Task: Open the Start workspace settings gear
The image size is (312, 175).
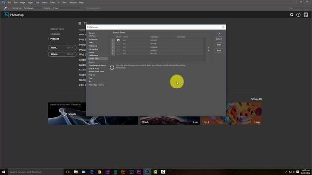Action: (292, 15)
